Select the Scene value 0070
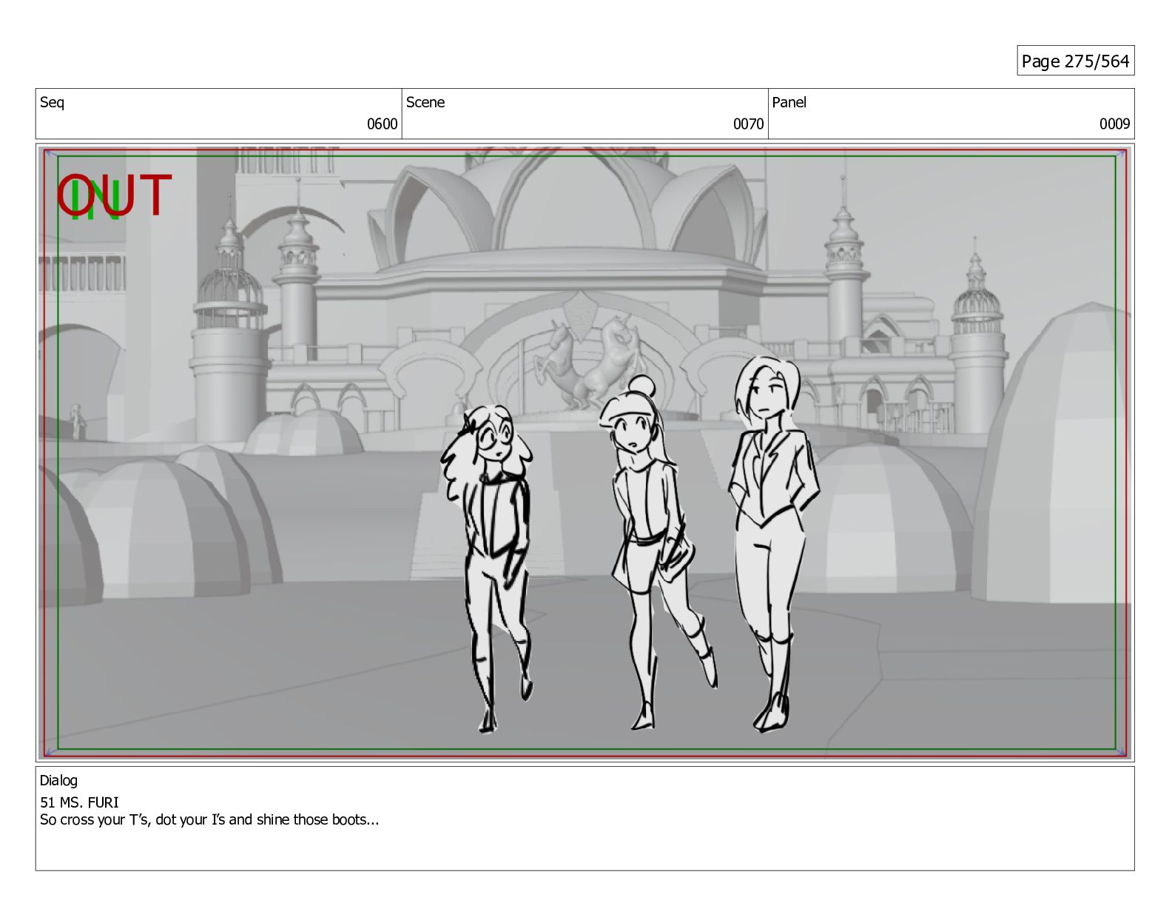 coord(748,124)
